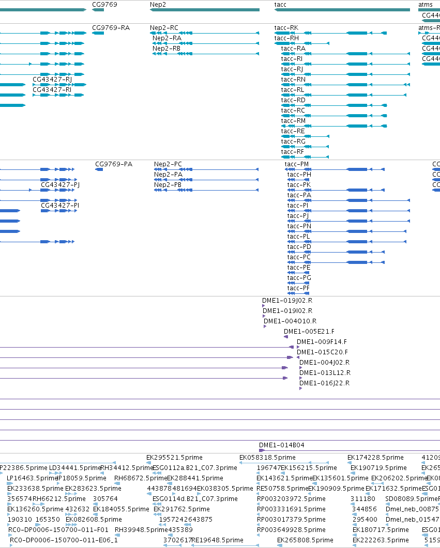Select protein label CG9769-PA
The width and height of the screenshot is (440, 548).
[x=114, y=164]
